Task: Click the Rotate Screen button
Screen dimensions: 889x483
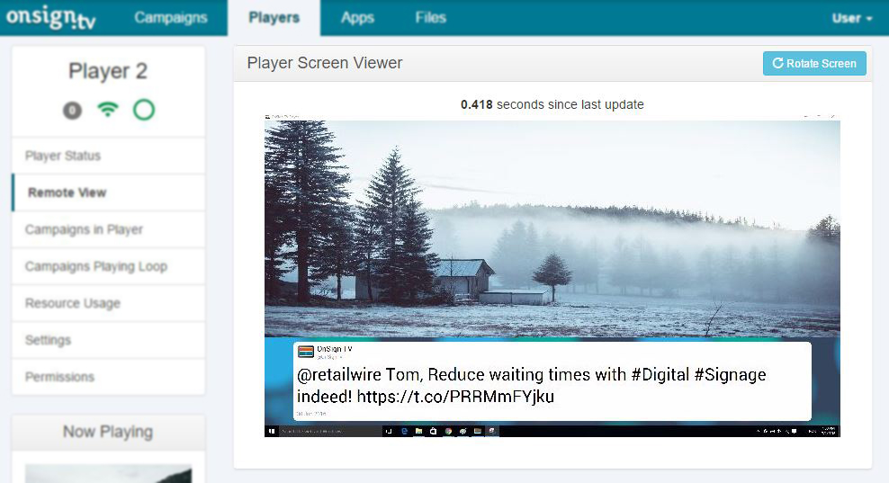Action: (x=814, y=64)
